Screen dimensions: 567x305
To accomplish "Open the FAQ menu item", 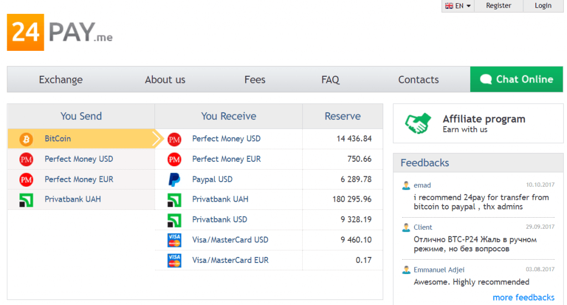I will pyautogui.click(x=331, y=80).
